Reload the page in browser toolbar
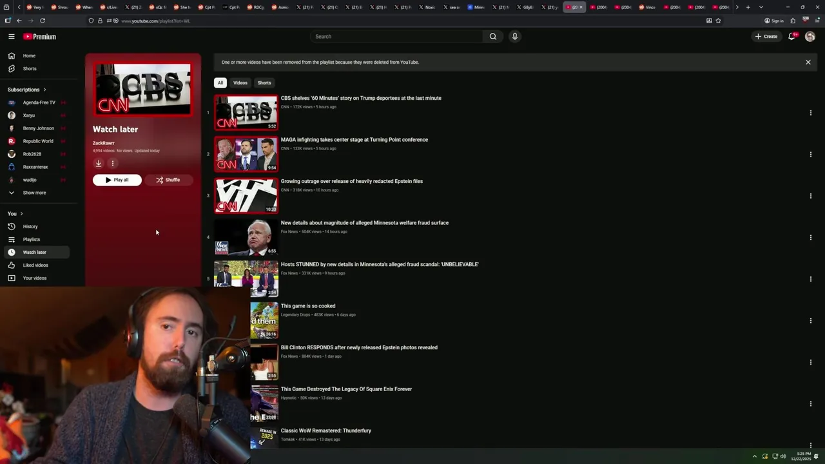Screen dimensions: 825x464 click(43, 21)
